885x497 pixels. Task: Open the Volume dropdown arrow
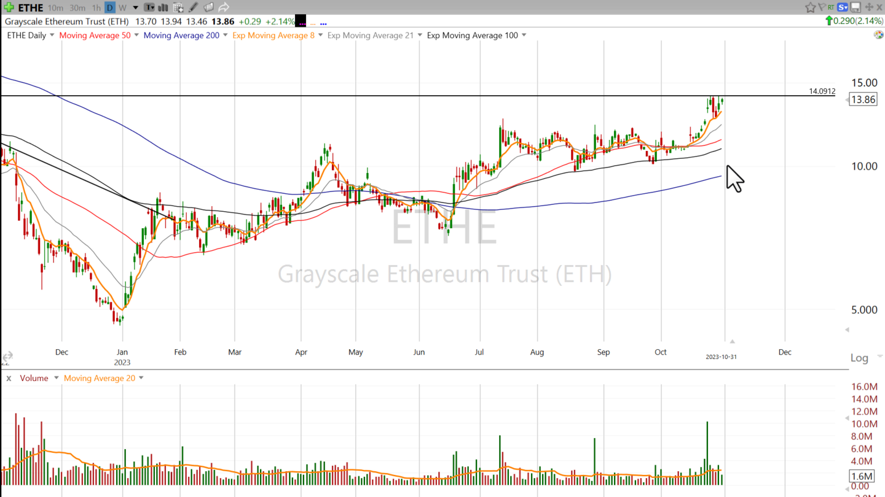pyautogui.click(x=56, y=378)
